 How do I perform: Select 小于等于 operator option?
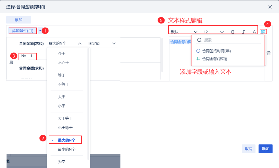point(65,128)
